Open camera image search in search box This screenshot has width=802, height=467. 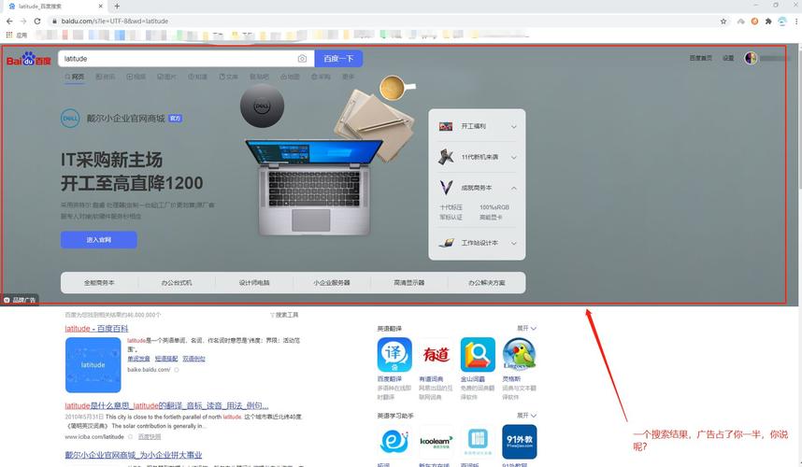[302, 59]
